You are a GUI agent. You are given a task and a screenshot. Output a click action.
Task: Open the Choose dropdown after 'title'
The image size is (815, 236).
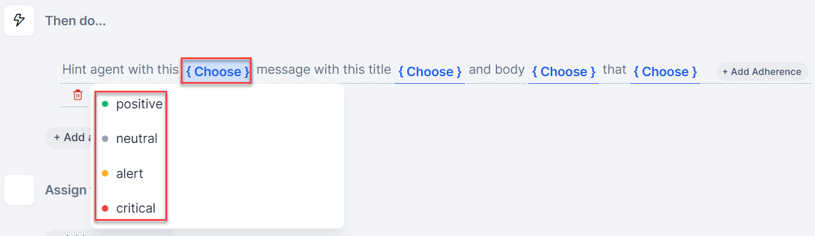[x=430, y=71]
